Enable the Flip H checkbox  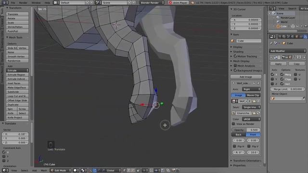[234, 146]
